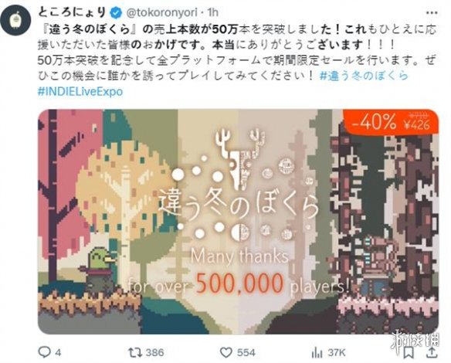Click the @tokoronyori handle
451x363 pixels.
coord(161,12)
